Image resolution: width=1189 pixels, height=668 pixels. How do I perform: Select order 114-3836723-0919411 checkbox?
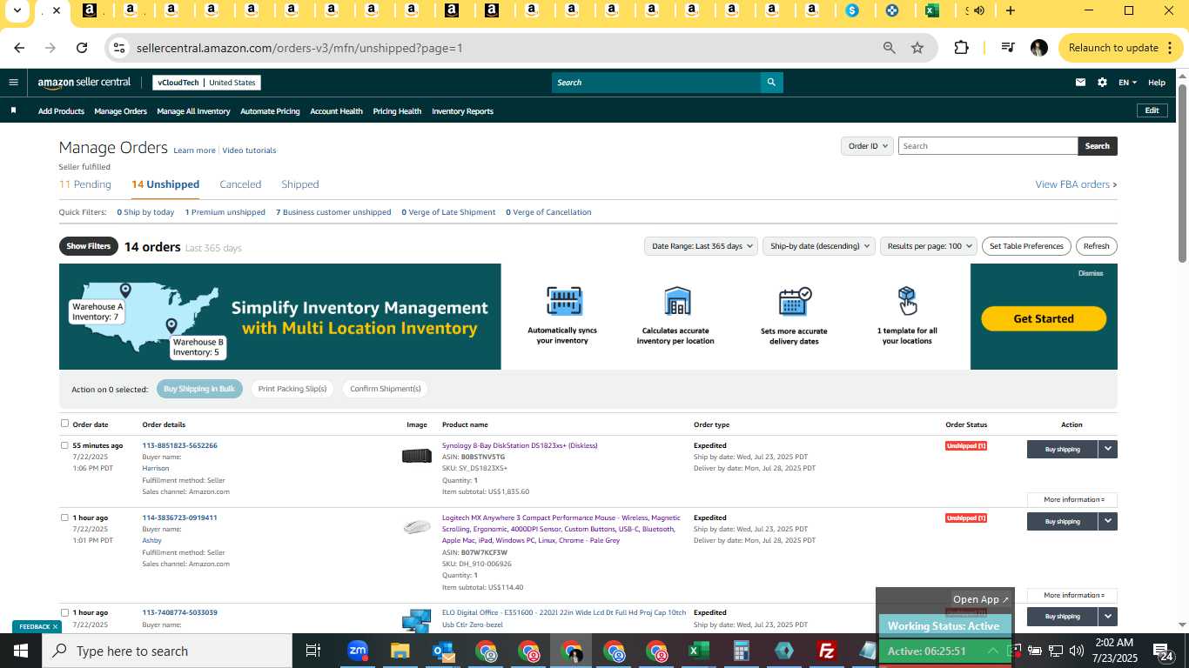coord(64,518)
